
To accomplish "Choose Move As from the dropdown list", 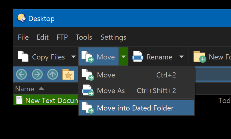I will [136, 90].
